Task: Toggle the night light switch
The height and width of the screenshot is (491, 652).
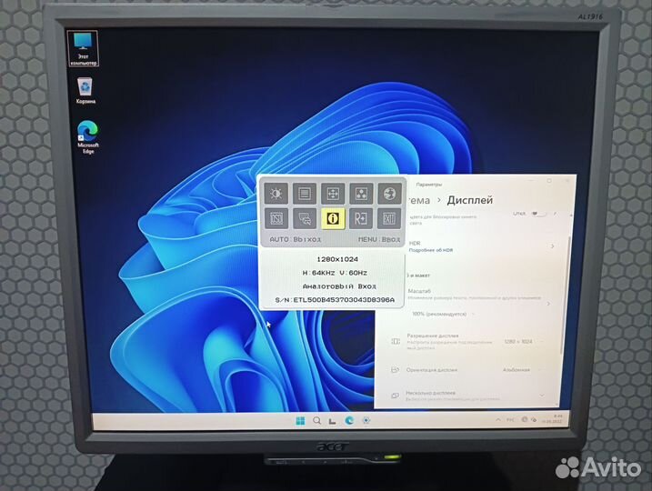Action: [537, 214]
